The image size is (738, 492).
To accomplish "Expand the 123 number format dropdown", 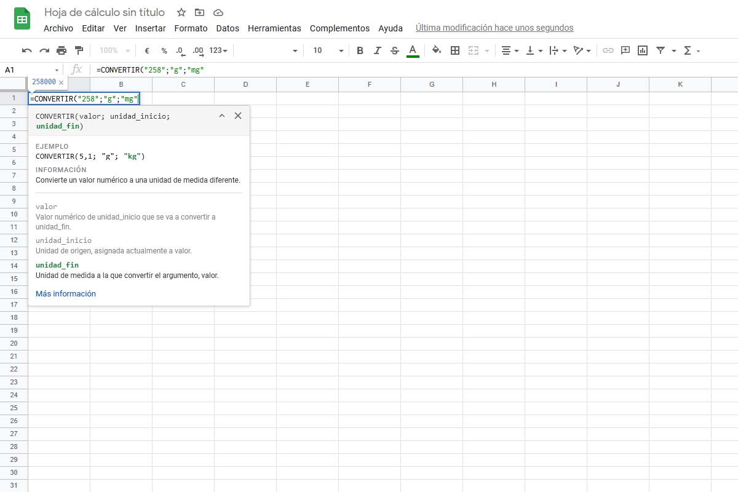I will pos(218,50).
